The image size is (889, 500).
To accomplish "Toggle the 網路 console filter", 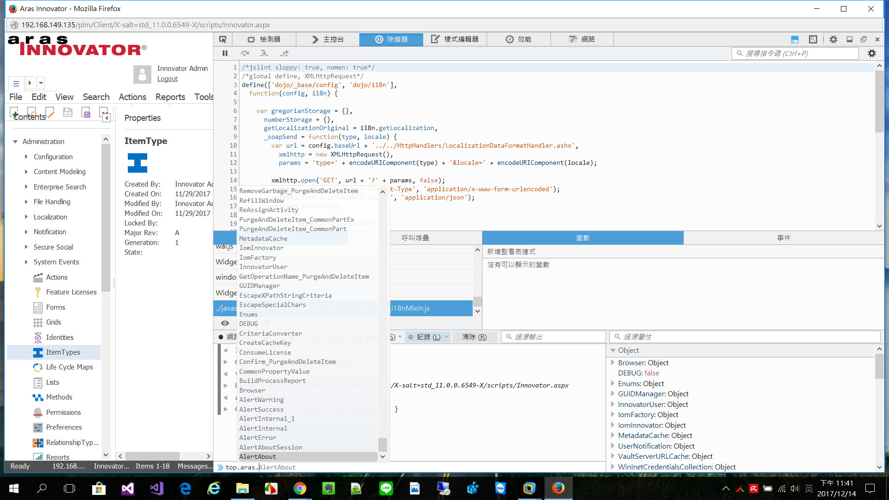I will click(228, 337).
